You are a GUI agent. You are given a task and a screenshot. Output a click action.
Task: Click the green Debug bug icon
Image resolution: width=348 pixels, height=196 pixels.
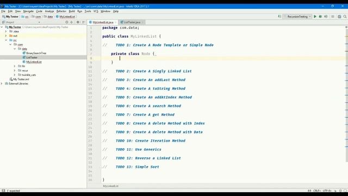[x=320, y=16]
